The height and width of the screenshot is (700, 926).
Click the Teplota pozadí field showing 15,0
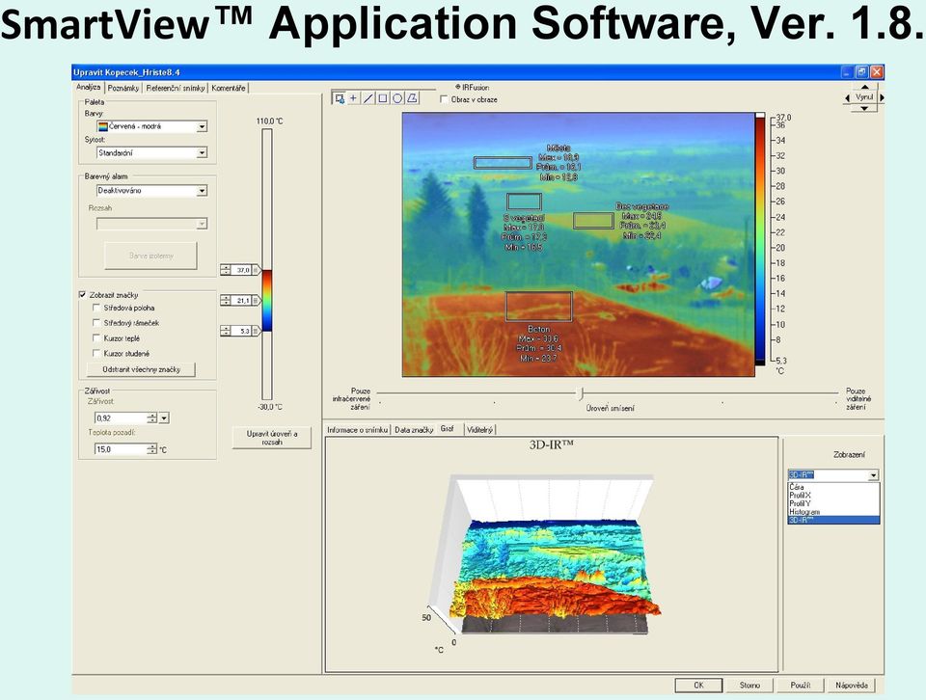pyautogui.click(x=121, y=449)
